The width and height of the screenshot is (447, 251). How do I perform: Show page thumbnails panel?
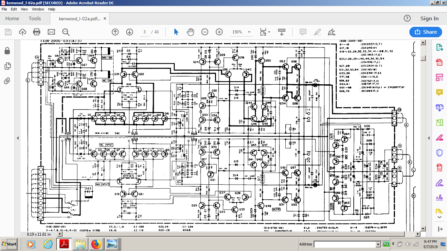click(x=7, y=66)
